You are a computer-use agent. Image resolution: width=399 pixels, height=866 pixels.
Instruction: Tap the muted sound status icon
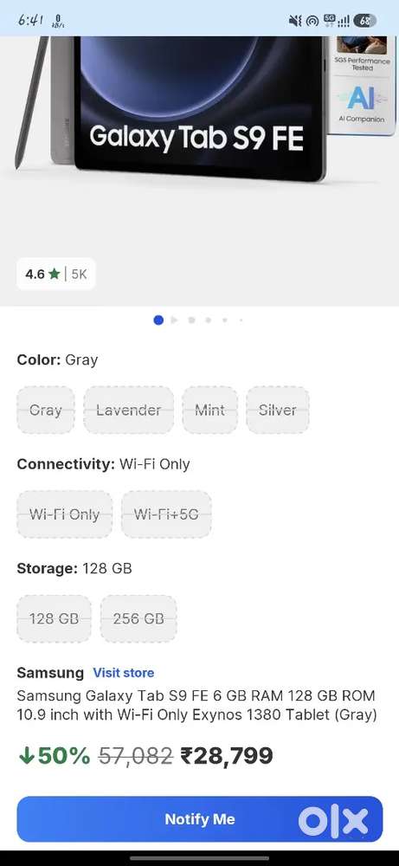click(295, 21)
